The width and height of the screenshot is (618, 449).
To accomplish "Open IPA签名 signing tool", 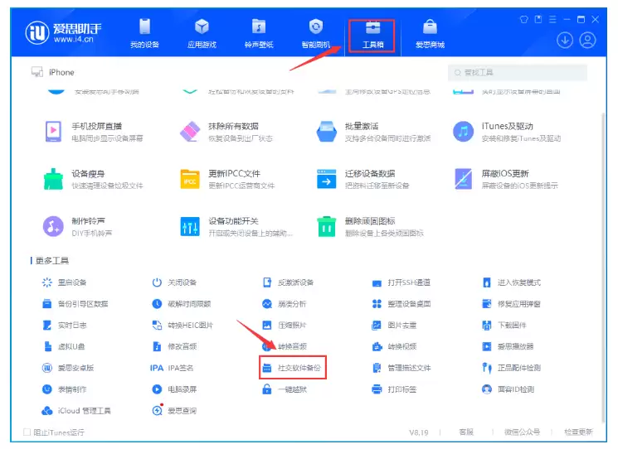I will tap(172, 368).
